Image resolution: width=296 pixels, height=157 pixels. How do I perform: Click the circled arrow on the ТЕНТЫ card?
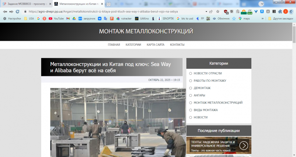click(x=244, y=145)
